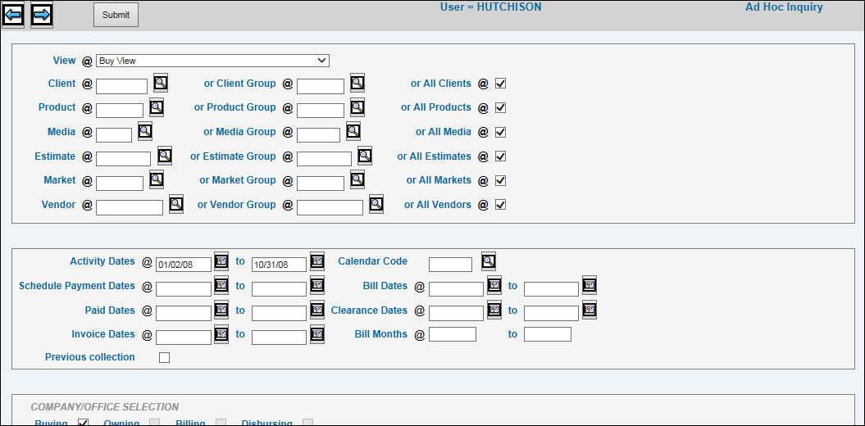This screenshot has width=865, height=426.
Task: Enable the Previous collection checkbox
Action: click(x=165, y=358)
